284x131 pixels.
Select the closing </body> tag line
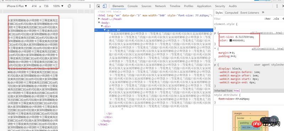pyautogui.click(x=106, y=121)
